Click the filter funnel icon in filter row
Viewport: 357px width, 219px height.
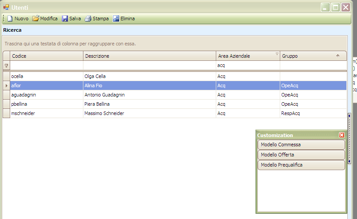tap(6, 65)
